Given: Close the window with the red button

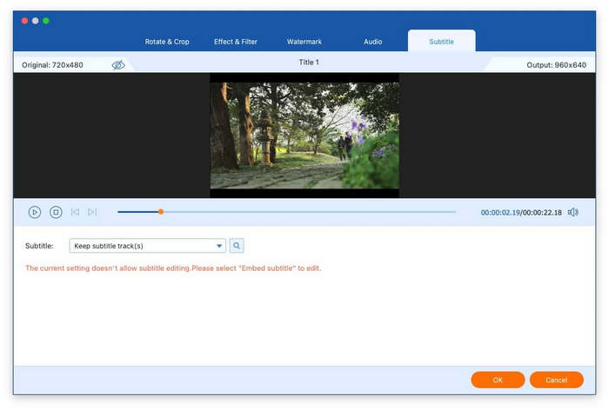Looking at the screenshot, I should coord(24,21).
